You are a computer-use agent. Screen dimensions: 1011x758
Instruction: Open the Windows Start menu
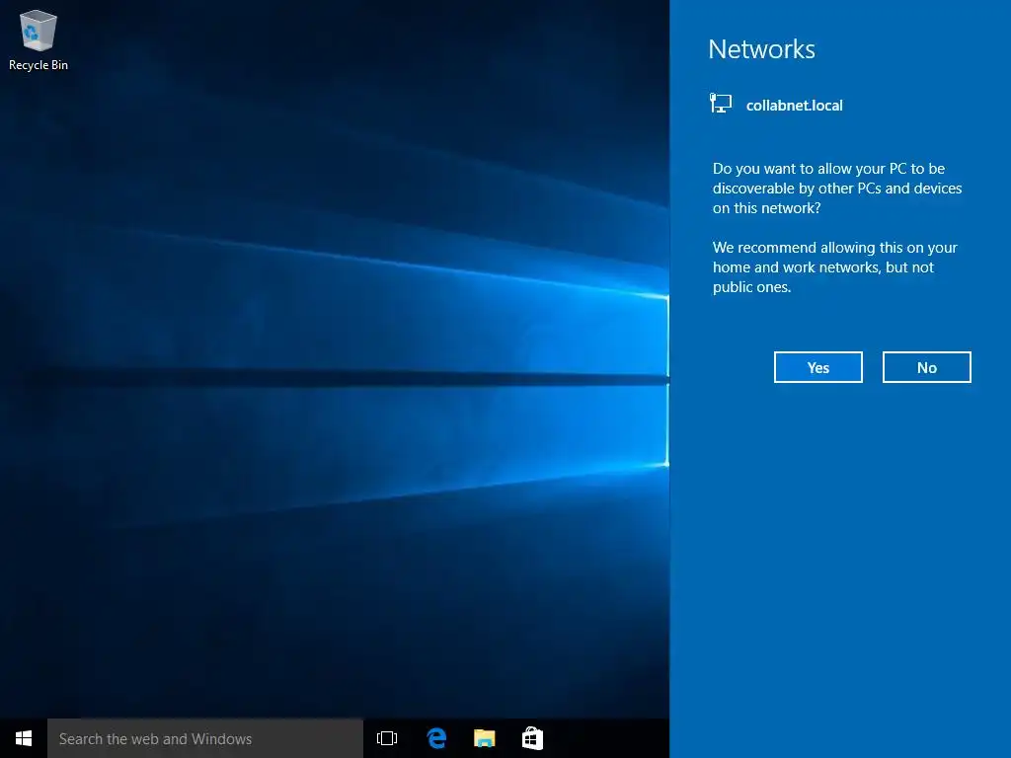tap(24, 738)
